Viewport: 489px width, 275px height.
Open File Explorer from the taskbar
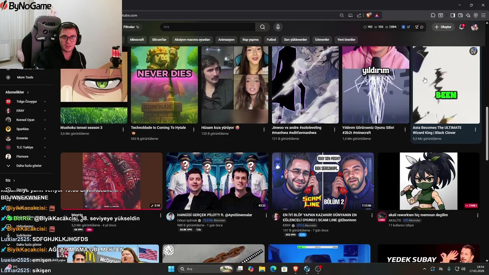pyautogui.click(x=262, y=269)
